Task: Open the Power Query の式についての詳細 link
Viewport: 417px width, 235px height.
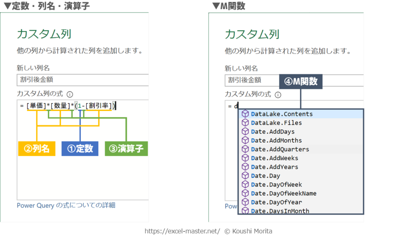Action: pos(66,205)
